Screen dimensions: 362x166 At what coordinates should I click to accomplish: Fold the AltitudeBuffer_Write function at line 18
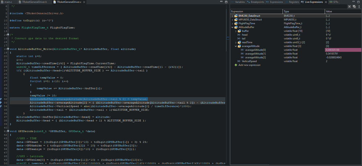point(8,48)
